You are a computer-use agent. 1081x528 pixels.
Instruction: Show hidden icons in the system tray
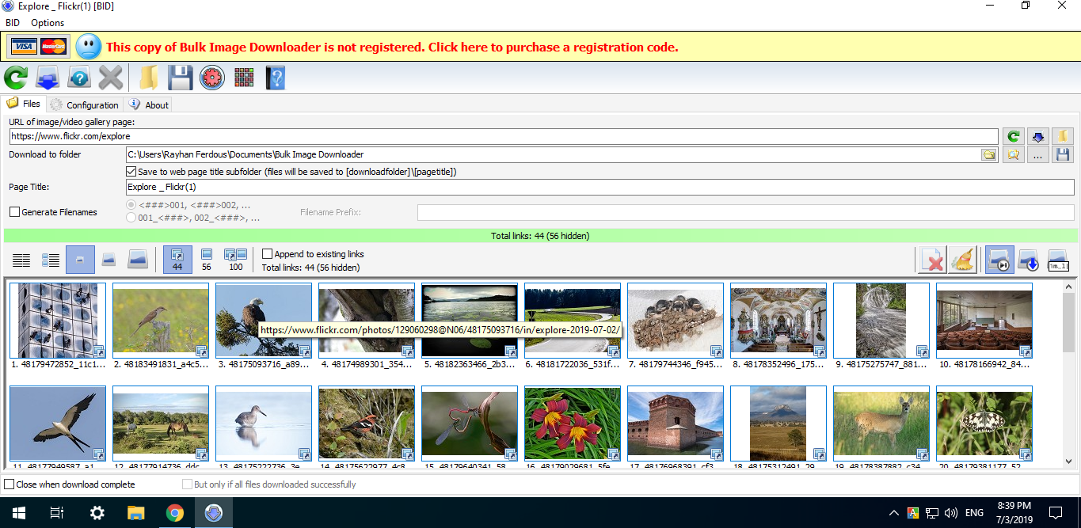894,513
